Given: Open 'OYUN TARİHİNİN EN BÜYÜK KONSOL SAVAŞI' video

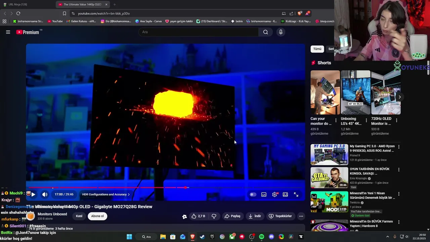Looking at the screenshot, I should [x=329, y=177].
